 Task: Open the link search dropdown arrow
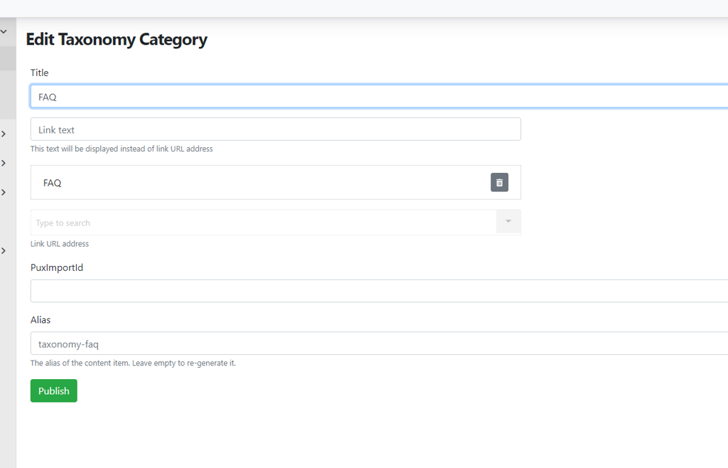[508, 222]
